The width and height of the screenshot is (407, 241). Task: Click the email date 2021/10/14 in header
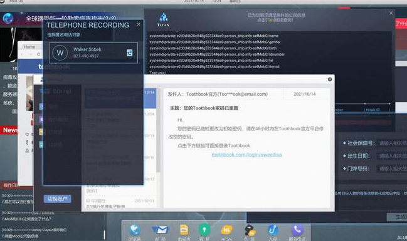pyautogui.click(x=305, y=94)
